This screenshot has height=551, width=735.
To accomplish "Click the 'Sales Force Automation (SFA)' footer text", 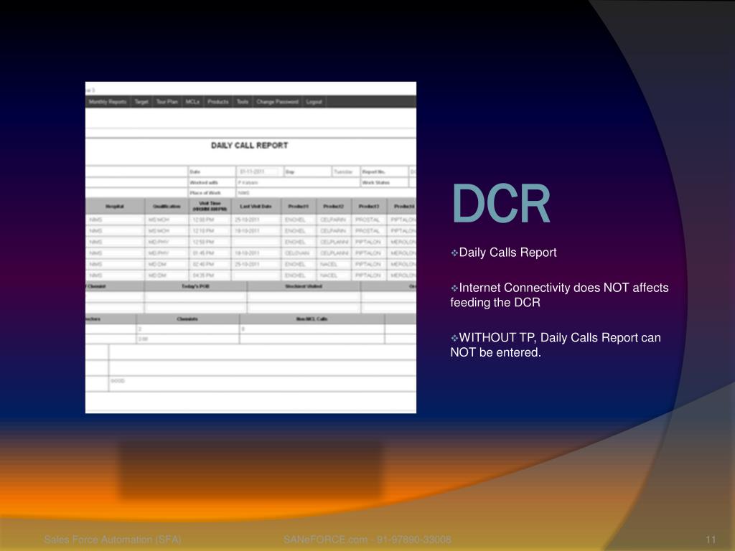I will coord(113,540).
